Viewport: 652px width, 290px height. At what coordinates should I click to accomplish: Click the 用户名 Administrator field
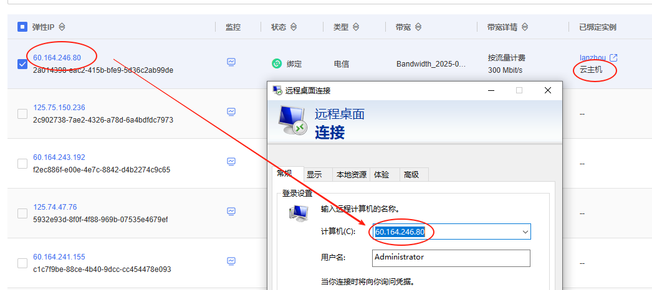click(451, 258)
